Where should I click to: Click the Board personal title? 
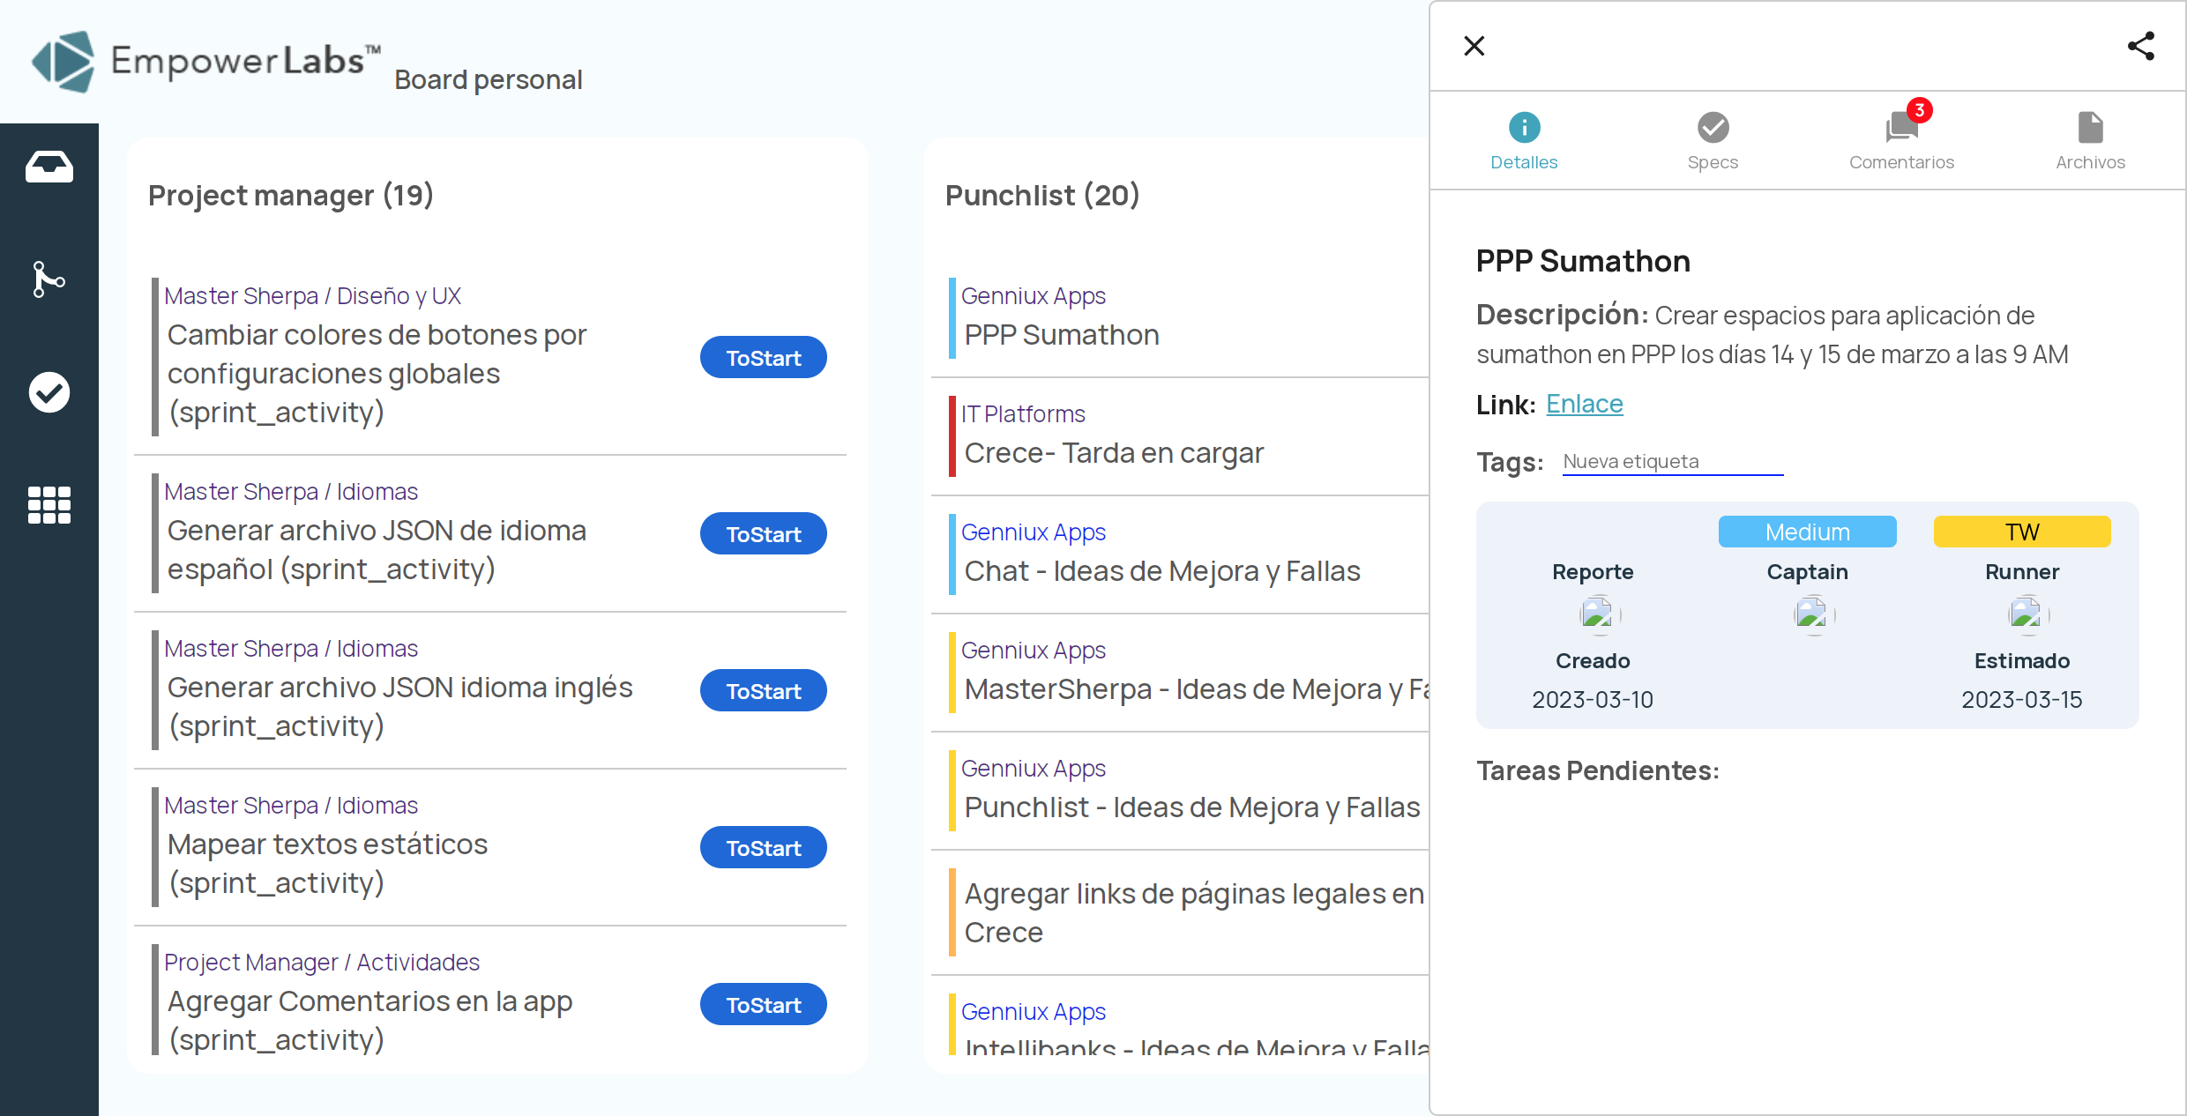489,80
